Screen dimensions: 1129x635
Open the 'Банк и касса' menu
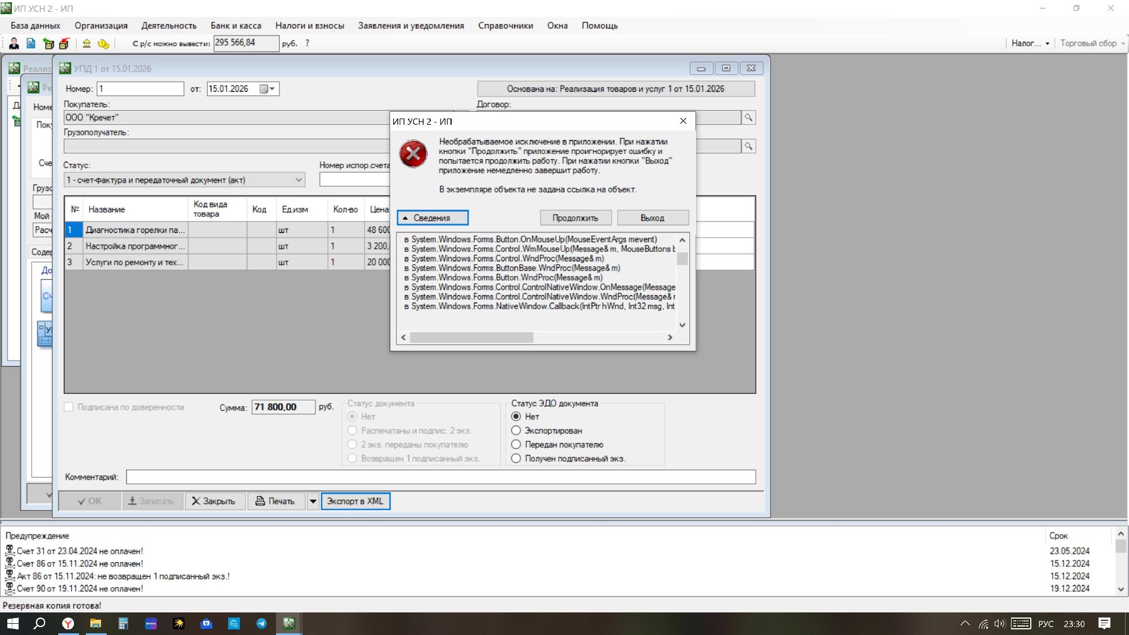click(235, 25)
